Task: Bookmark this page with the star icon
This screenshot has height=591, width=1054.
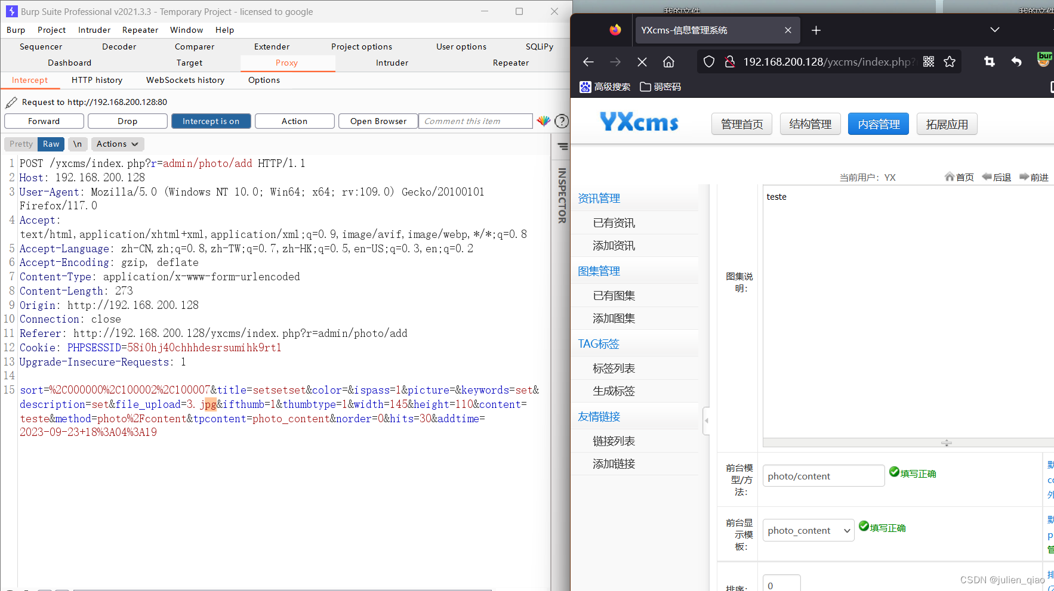Action: pyautogui.click(x=950, y=62)
